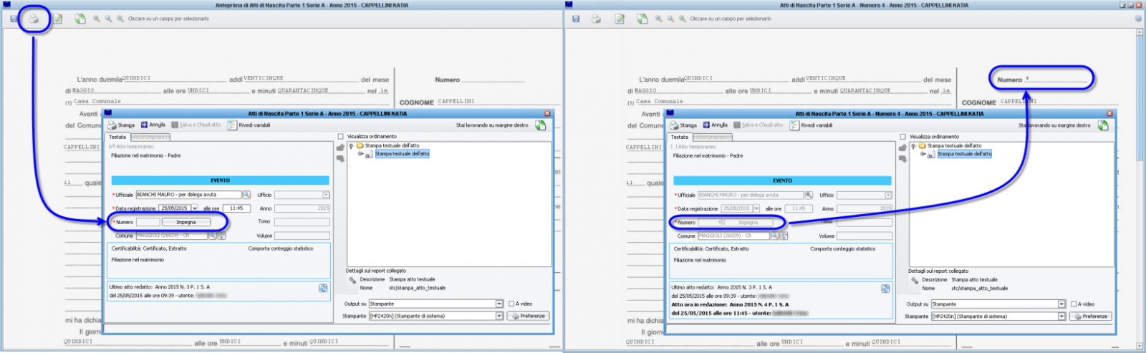Click the green margin-switch icon in Numero 4 dialog
The image size is (1146, 353).
coord(1103,125)
